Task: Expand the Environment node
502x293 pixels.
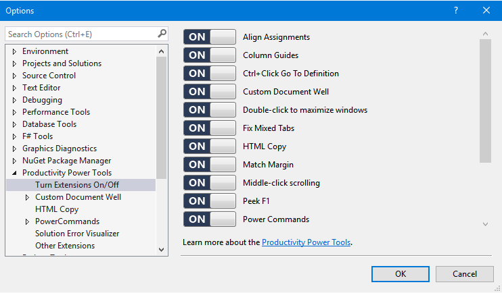Action: pos(14,51)
